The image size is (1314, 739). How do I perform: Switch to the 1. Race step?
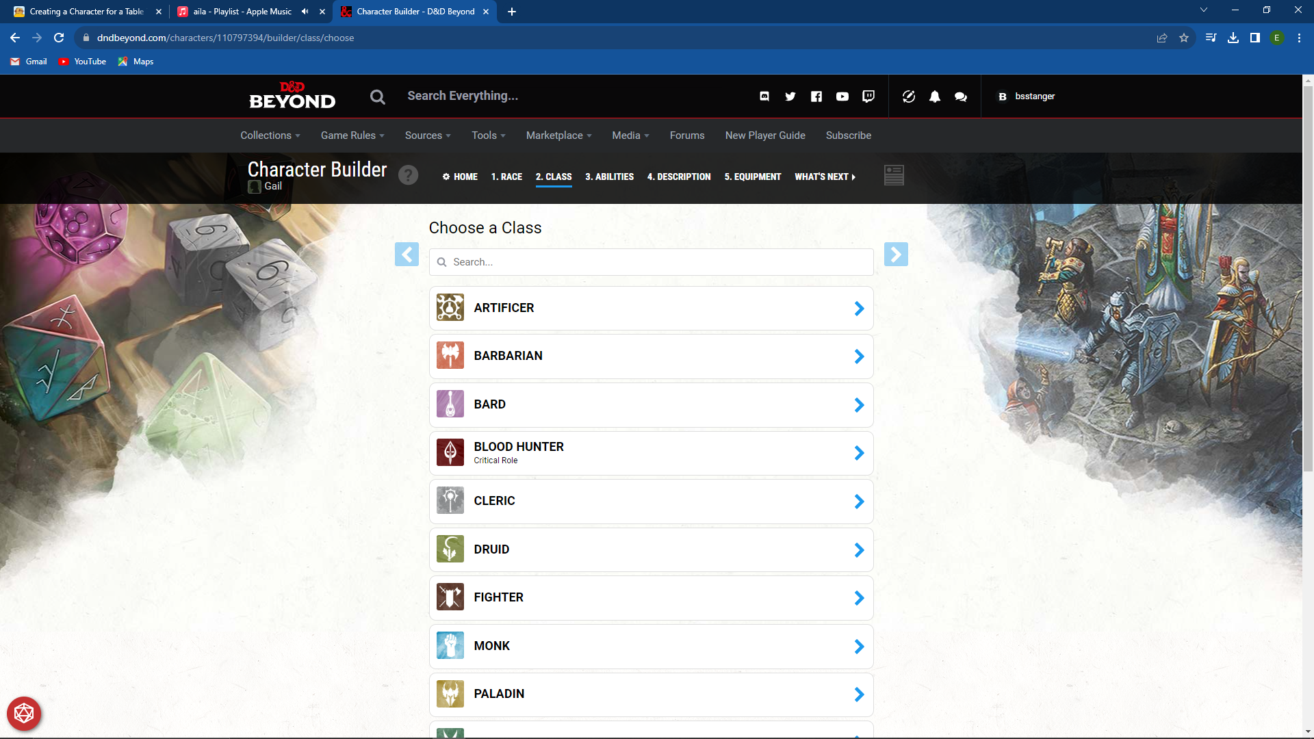[506, 177]
